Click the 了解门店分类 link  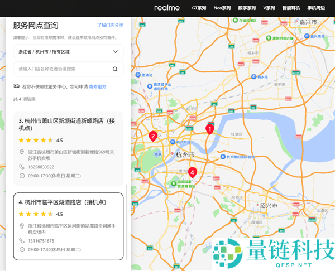coord(110,25)
